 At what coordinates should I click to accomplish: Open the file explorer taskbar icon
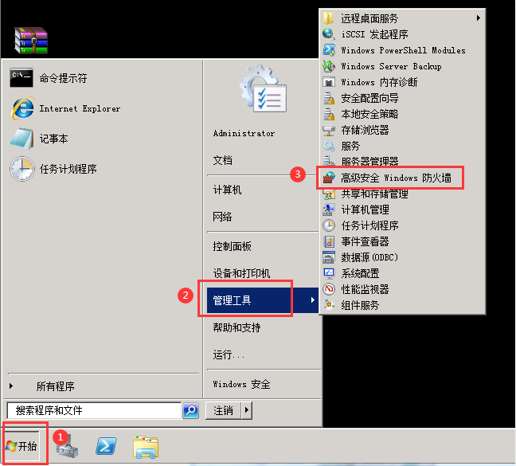(146, 447)
